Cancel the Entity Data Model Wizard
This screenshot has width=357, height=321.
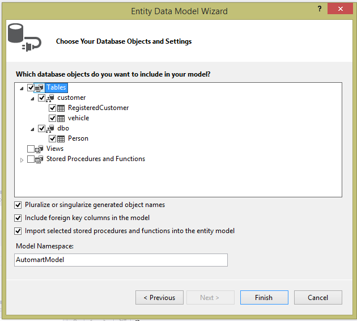(x=318, y=298)
